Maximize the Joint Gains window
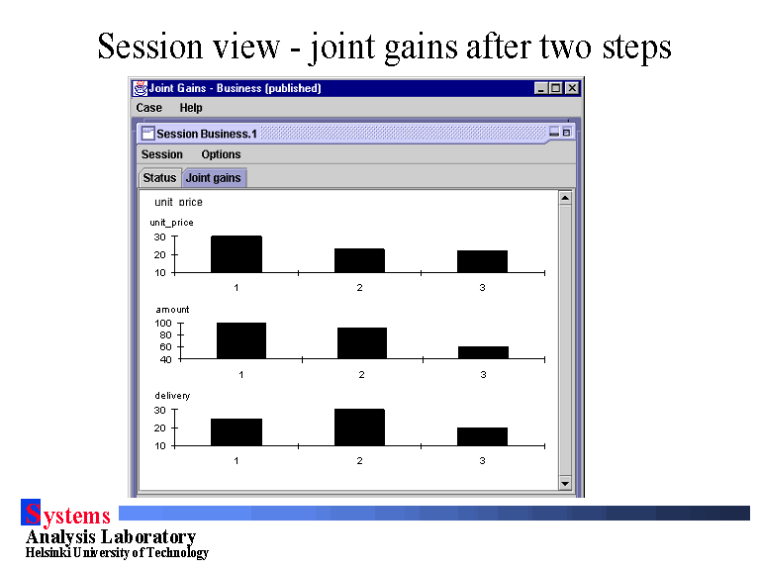This screenshot has height=570, width=760. click(x=556, y=88)
